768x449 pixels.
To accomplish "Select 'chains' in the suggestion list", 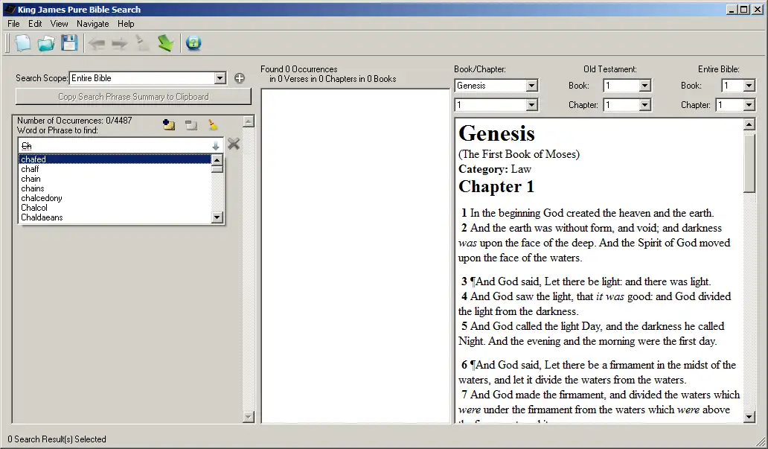I will [x=115, y=188].
